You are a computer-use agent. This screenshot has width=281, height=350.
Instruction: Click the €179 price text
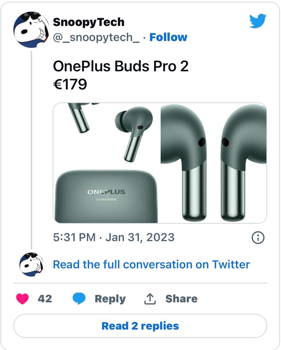click(x=70, y=84)
